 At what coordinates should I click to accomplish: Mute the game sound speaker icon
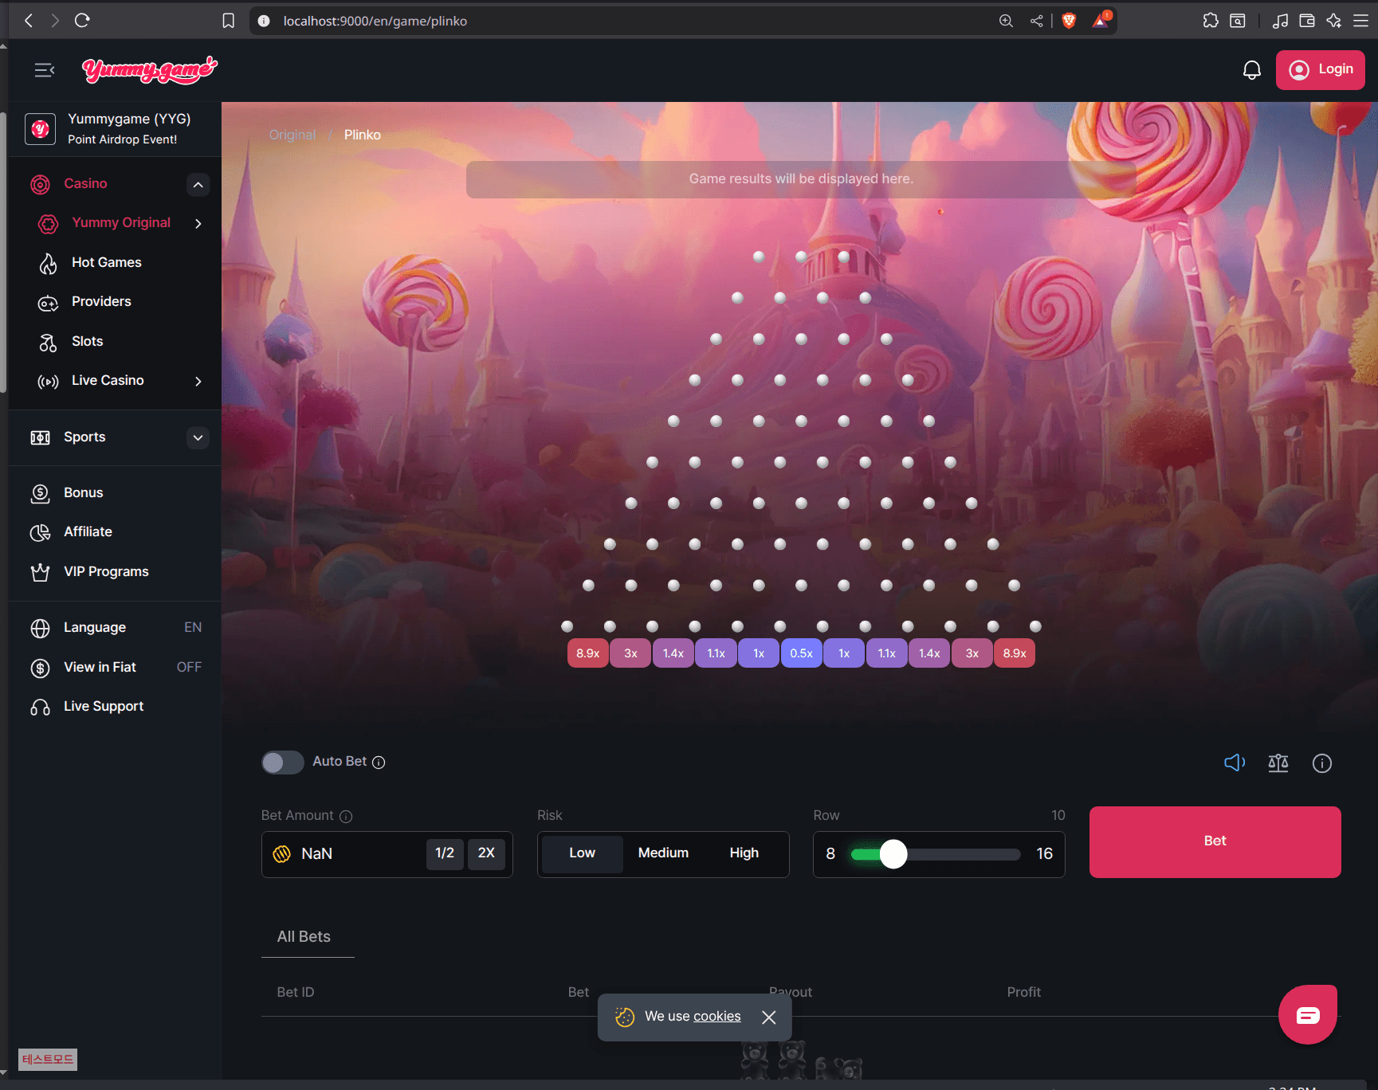coord(1234,763)
